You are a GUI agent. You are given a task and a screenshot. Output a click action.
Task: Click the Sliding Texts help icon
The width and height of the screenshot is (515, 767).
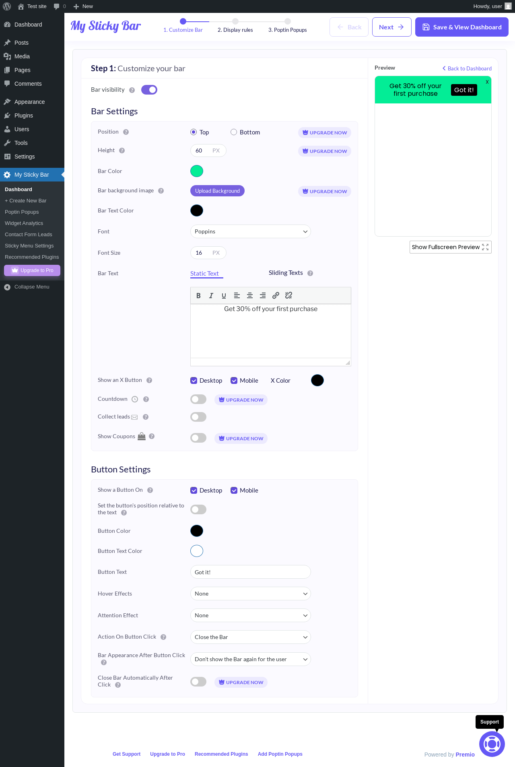[310, 273]
